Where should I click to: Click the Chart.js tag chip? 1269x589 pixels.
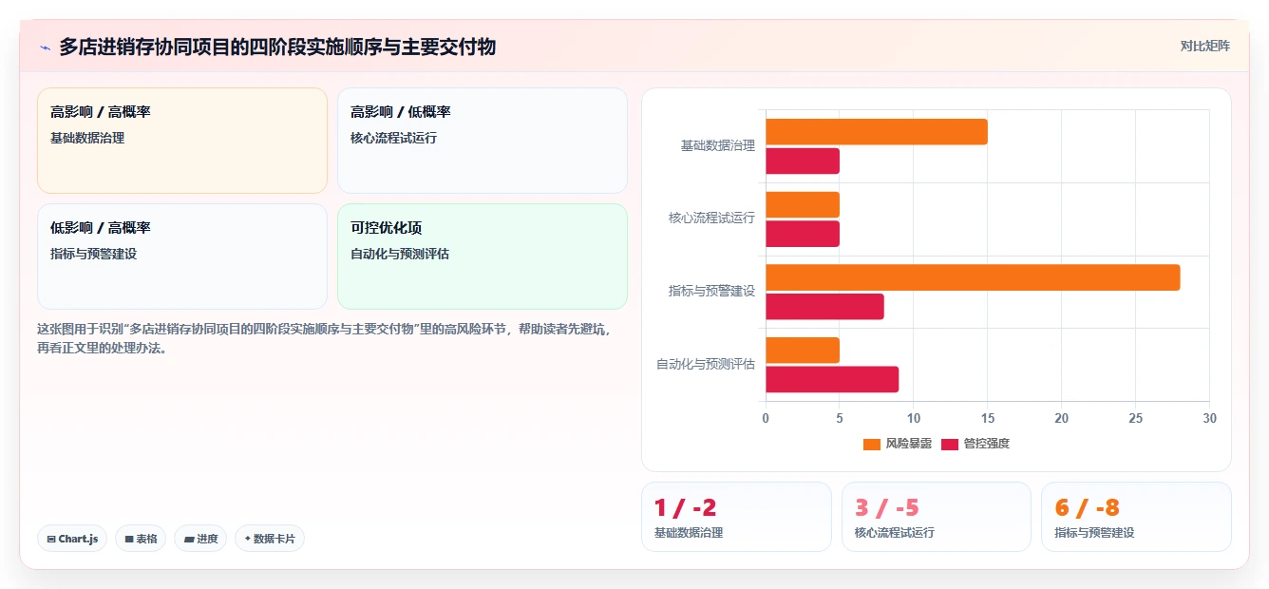pyautogui.click(x=72, y=539)
